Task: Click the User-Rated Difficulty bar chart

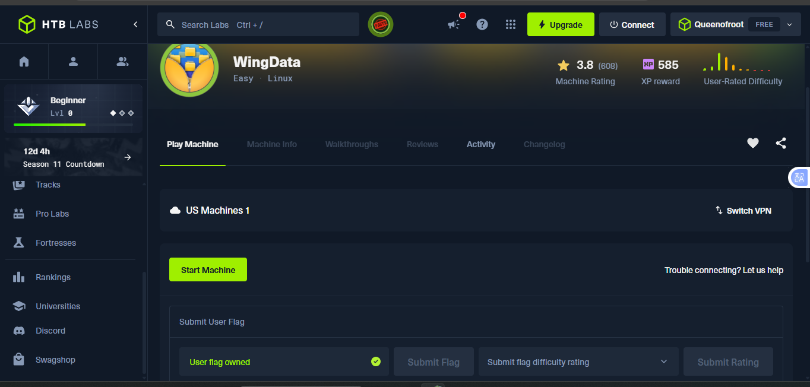Action: click(x=737, y=62)
